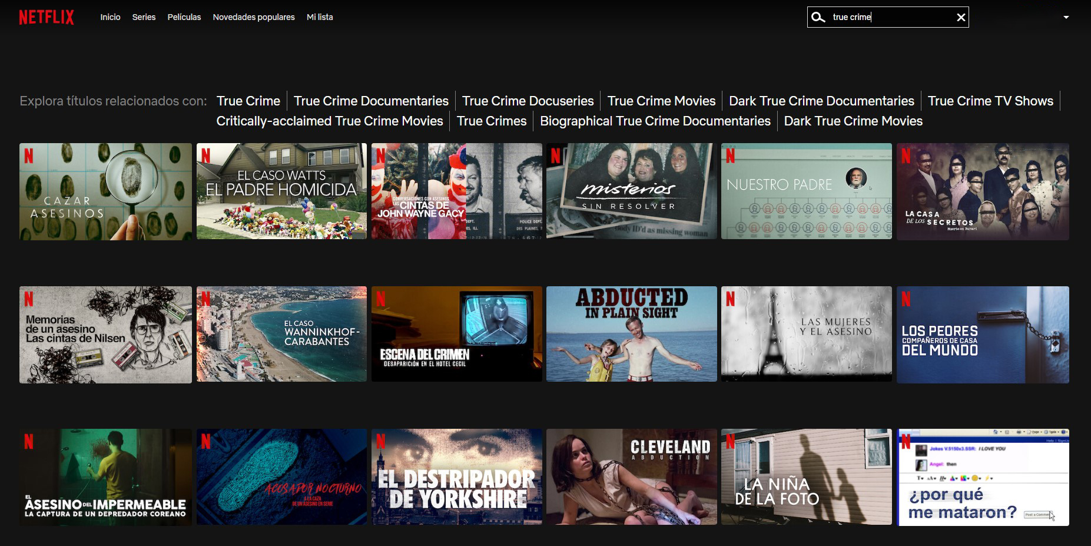This screenshot has width=1091, height=546.
Task: Select La casa de los secretos thumbnail
Action: (x=983, y=191)
